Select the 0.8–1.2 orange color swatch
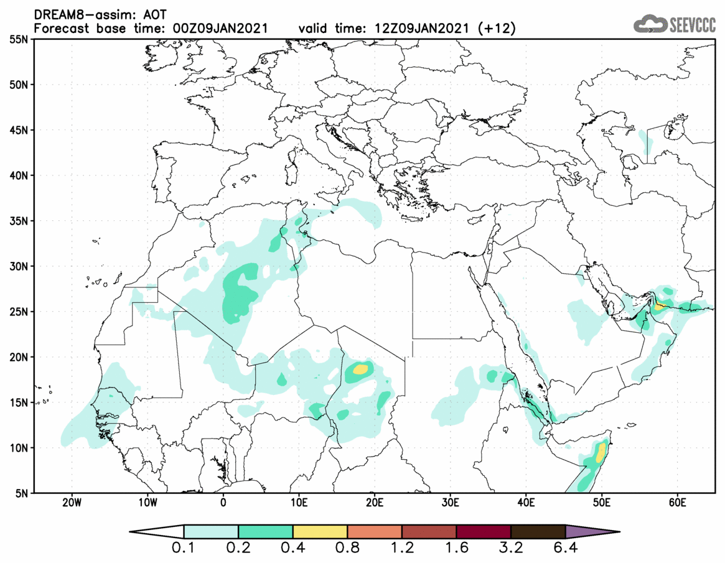Screen dimensions: 725x563 pyautogui.click(x=375, y=531)
